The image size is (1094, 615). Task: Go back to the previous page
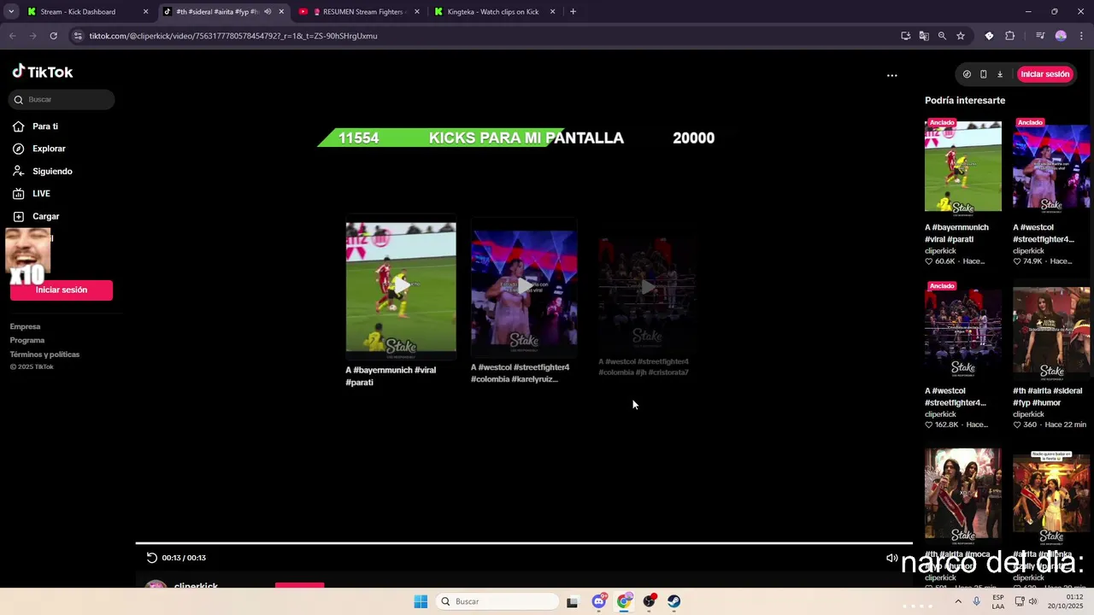(x=12, y=36)
